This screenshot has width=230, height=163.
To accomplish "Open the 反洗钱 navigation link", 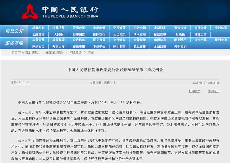I will tap(180, 35).
